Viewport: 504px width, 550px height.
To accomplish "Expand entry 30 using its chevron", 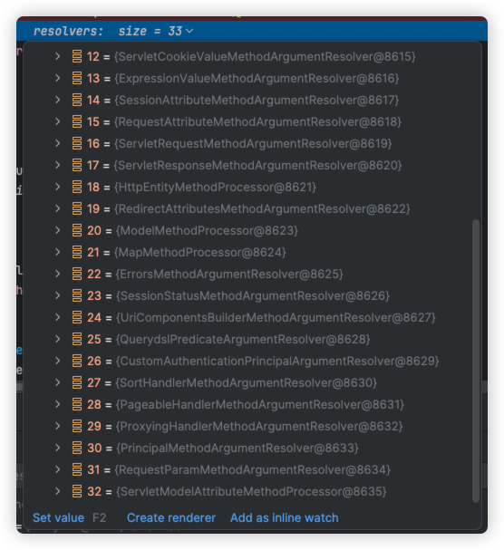I will 58,448.
